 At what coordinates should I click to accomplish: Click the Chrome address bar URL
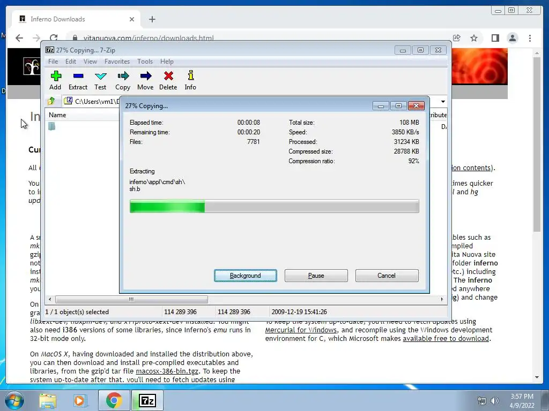click(x=149, y=38)
